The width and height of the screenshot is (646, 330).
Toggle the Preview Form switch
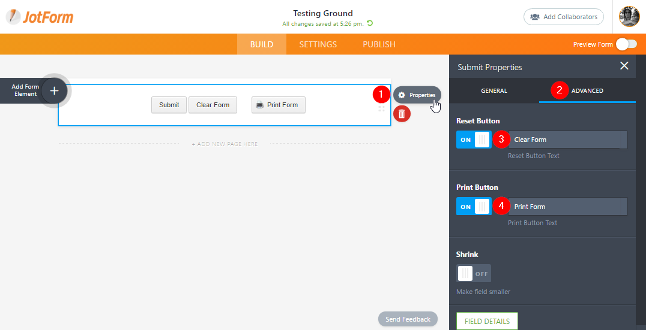point(626,44)
